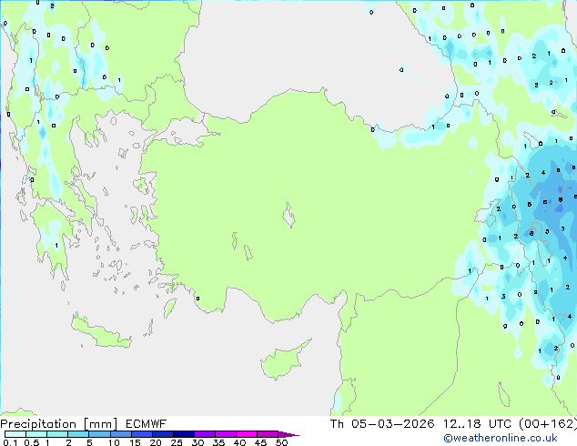Click the legend label '0.1'
Image resolution: width=577 pixels, height=446 pixels.
tap(10, 442)
